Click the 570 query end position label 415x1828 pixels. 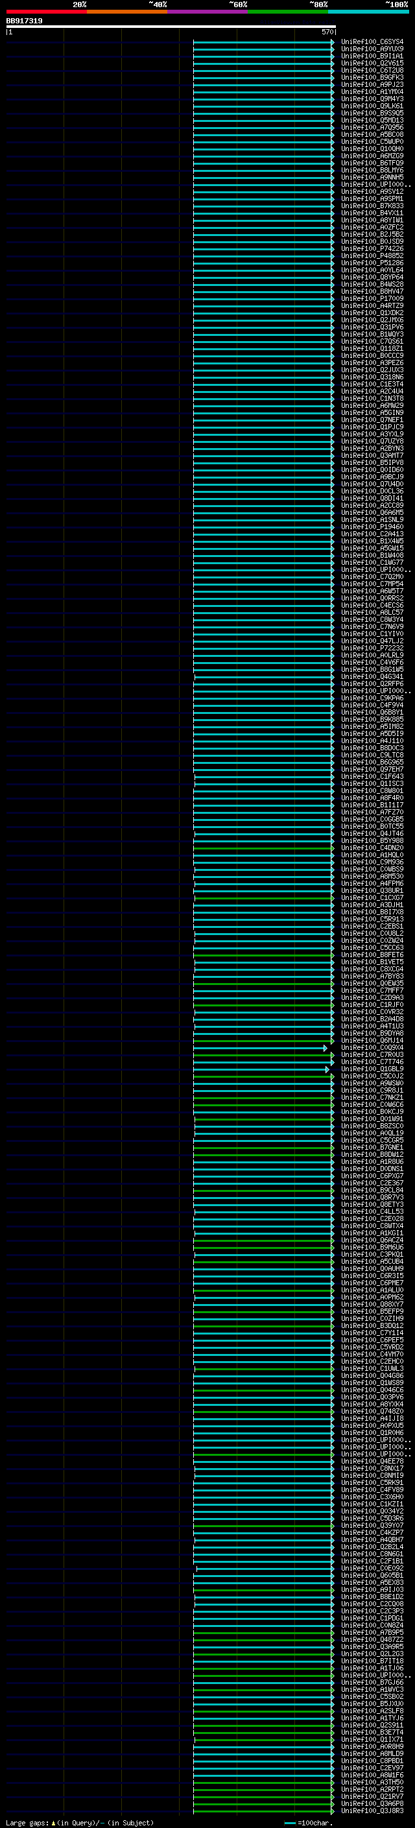[x=327, y=32]
